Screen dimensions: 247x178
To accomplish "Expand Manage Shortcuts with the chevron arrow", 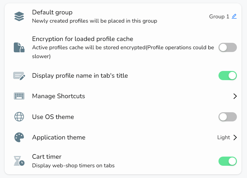I will point(235,96).
